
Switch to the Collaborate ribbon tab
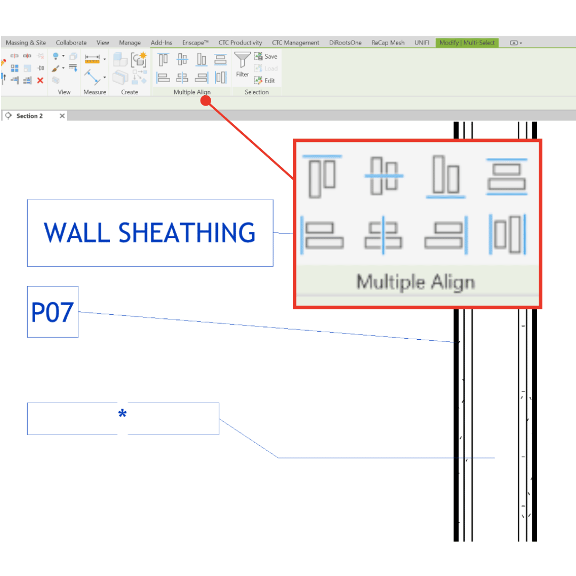click(x=71, y=43)
